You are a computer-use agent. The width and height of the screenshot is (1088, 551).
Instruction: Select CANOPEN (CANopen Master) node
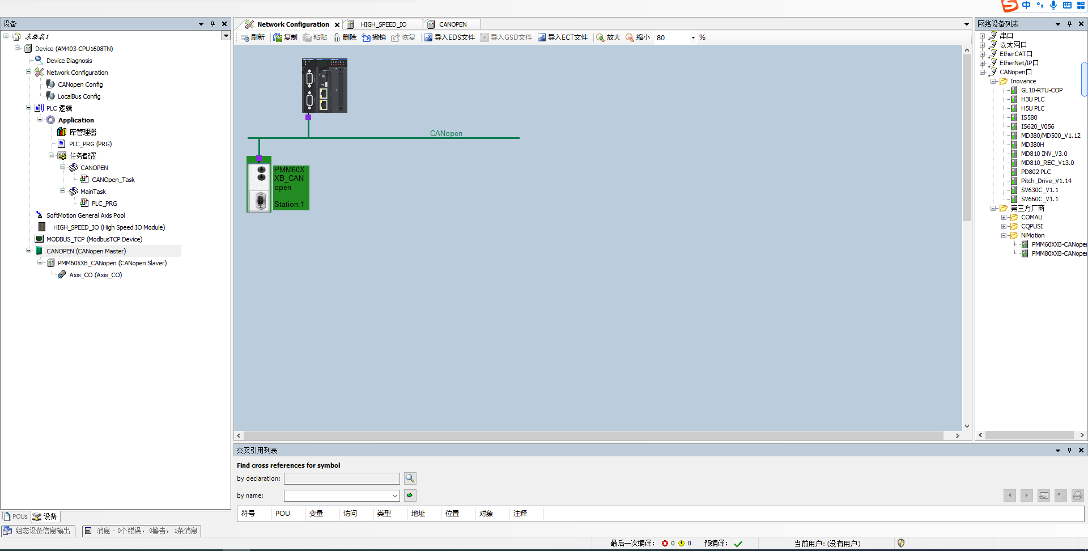86,251
